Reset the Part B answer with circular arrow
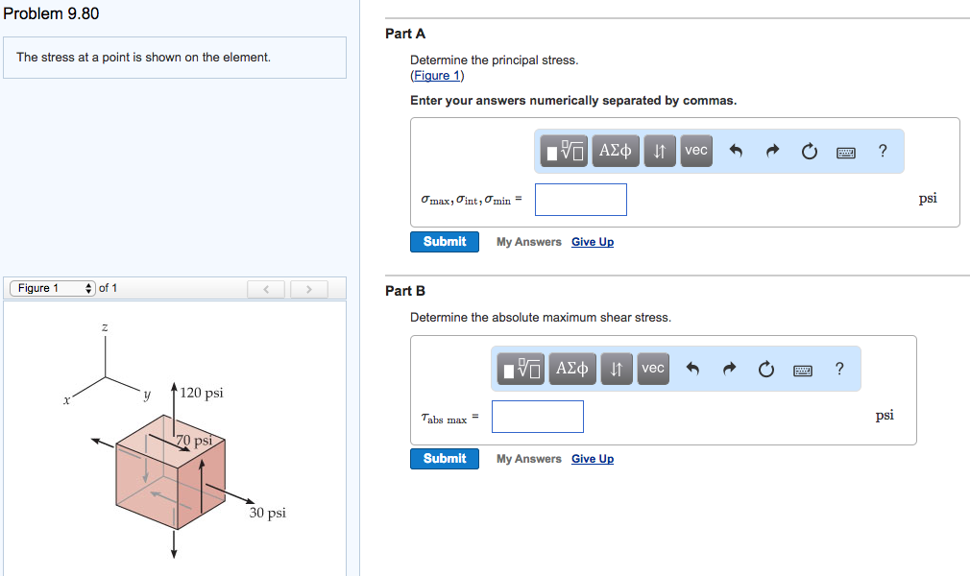This screenshot has width=970, height=576. [765, 370]
